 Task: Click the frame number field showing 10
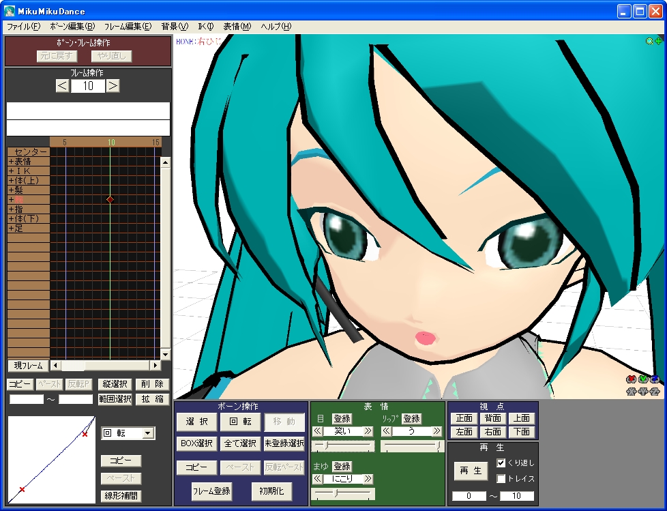coord(87,86)
